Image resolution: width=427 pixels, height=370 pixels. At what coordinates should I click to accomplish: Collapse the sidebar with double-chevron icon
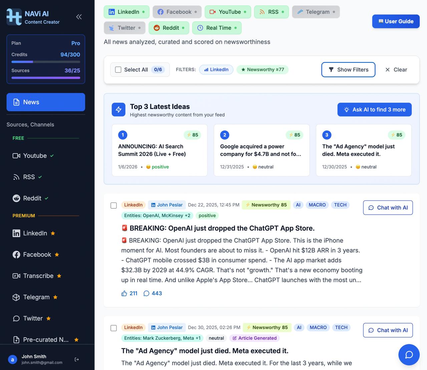click(x=79, y=17)
